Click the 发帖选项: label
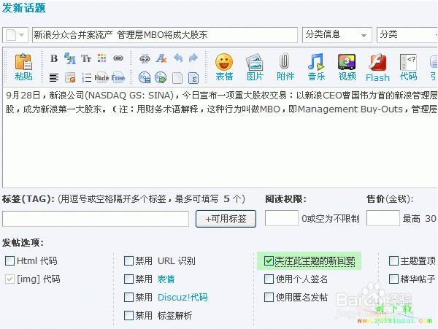 point(23,242)
